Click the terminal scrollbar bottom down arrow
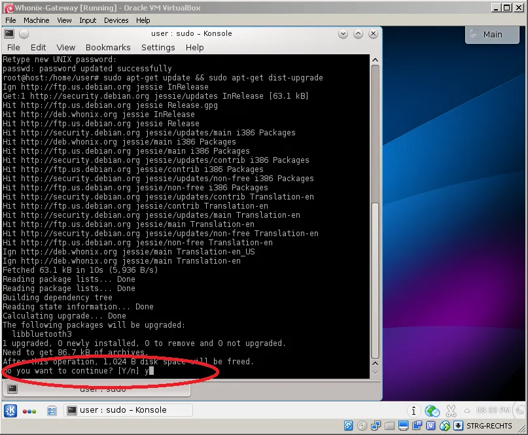This screenshot has width=528, height=435. (375, 373)
